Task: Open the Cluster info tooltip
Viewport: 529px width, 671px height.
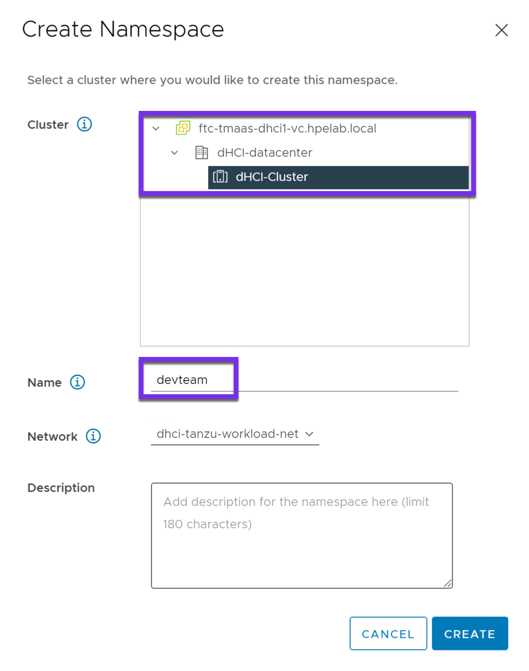Action: click(x=84, y=124)
